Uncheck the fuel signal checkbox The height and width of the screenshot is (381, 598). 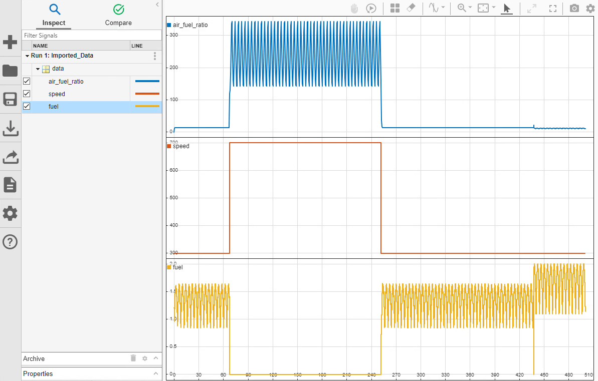click(x=27, y=106)
